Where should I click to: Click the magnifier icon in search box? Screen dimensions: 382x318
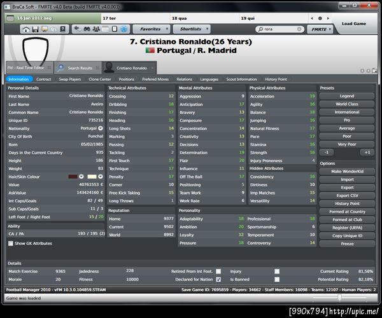point(260,29)
